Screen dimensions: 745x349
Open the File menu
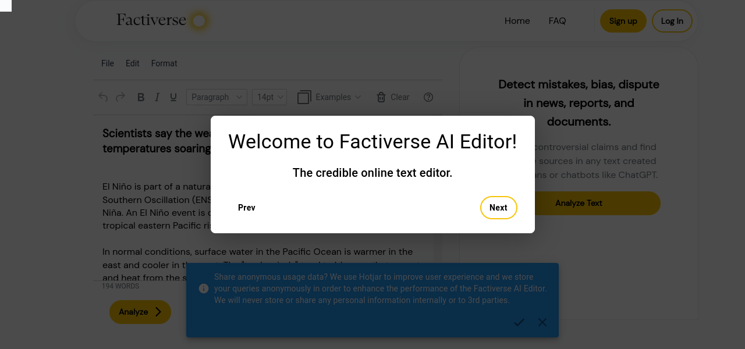(x=108, y=63)
